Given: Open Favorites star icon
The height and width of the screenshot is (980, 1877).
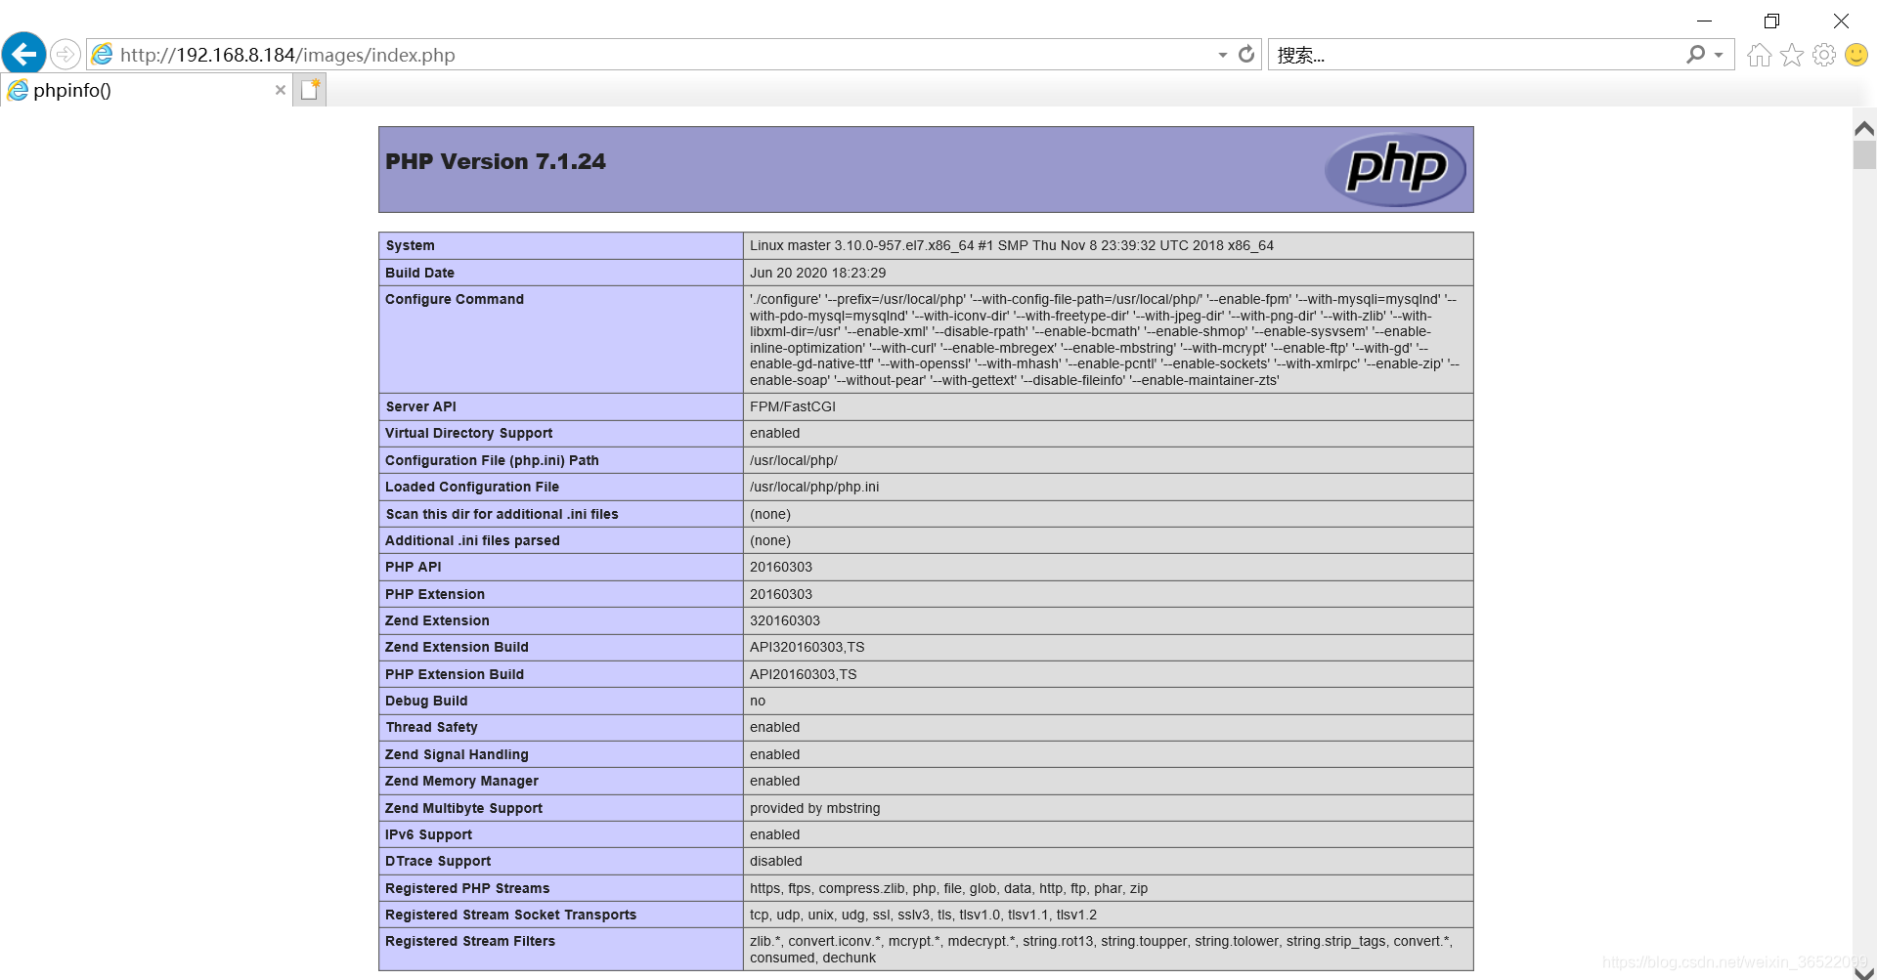Looking at the screenshot, I should pos(1791,55).
